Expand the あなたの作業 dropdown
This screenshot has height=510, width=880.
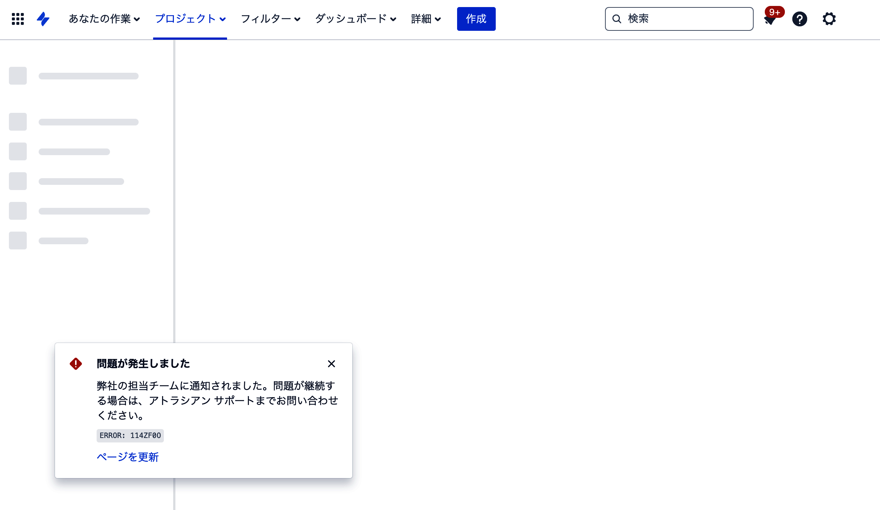(x=104, y=19)
